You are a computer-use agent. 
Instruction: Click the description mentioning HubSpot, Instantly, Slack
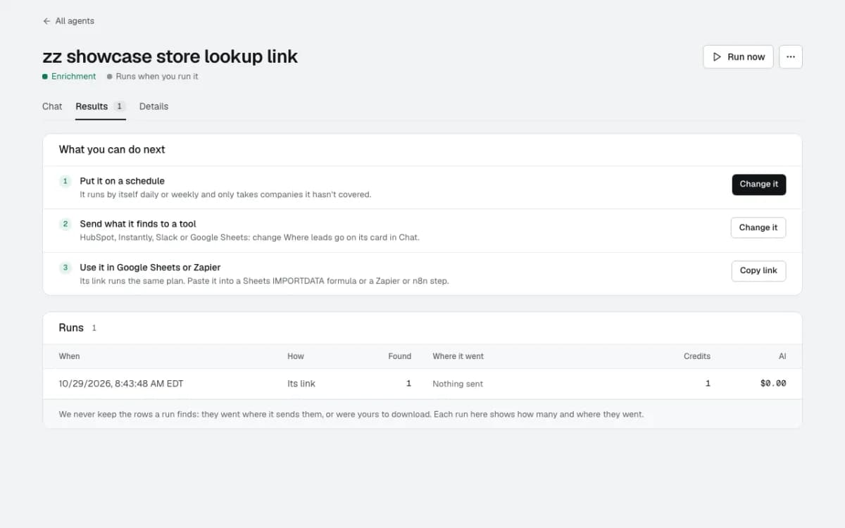[x=249, y=237]
